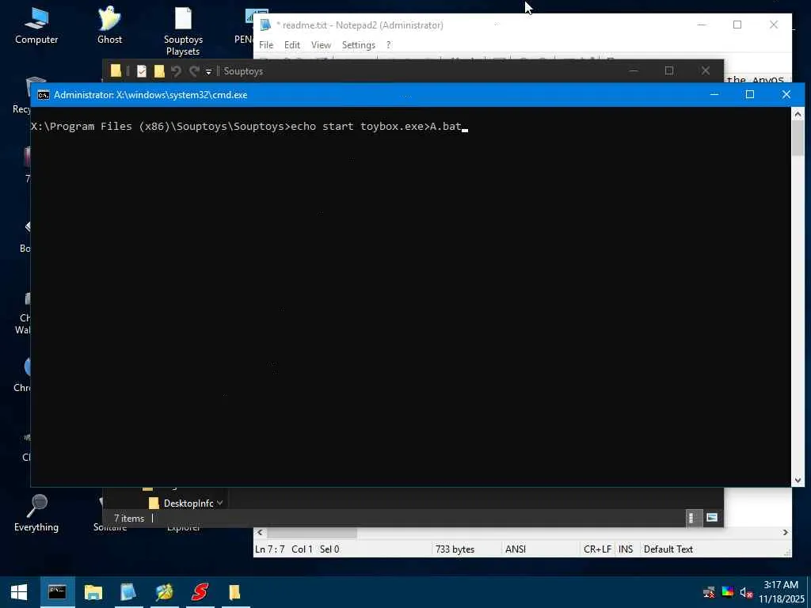Click the muted volume tray icon
This screenshot has height=608, width=811.
click(x=746, y=592)
